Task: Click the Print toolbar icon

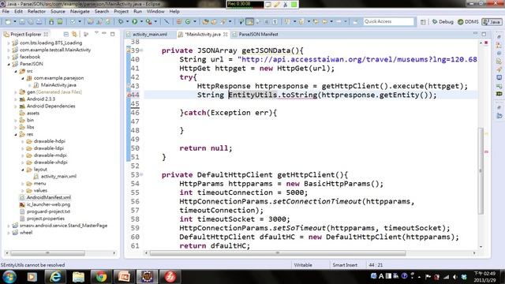Action: [x=39, y=22]
